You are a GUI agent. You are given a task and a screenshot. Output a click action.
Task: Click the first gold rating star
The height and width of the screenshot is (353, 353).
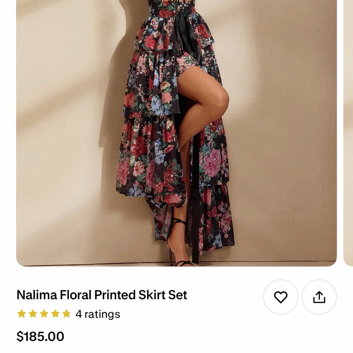(x=22, y=313)
